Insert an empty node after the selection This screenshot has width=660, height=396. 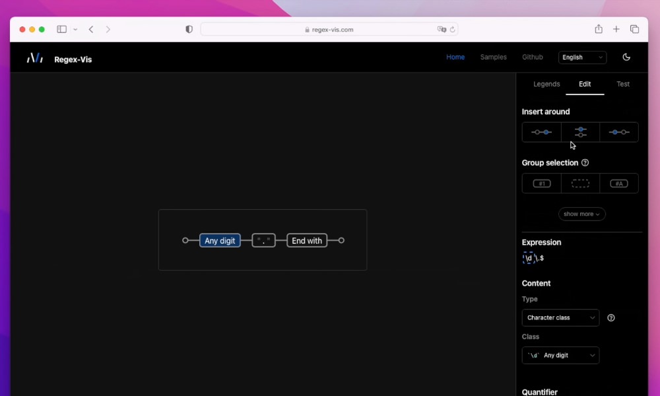coord(619,132)
